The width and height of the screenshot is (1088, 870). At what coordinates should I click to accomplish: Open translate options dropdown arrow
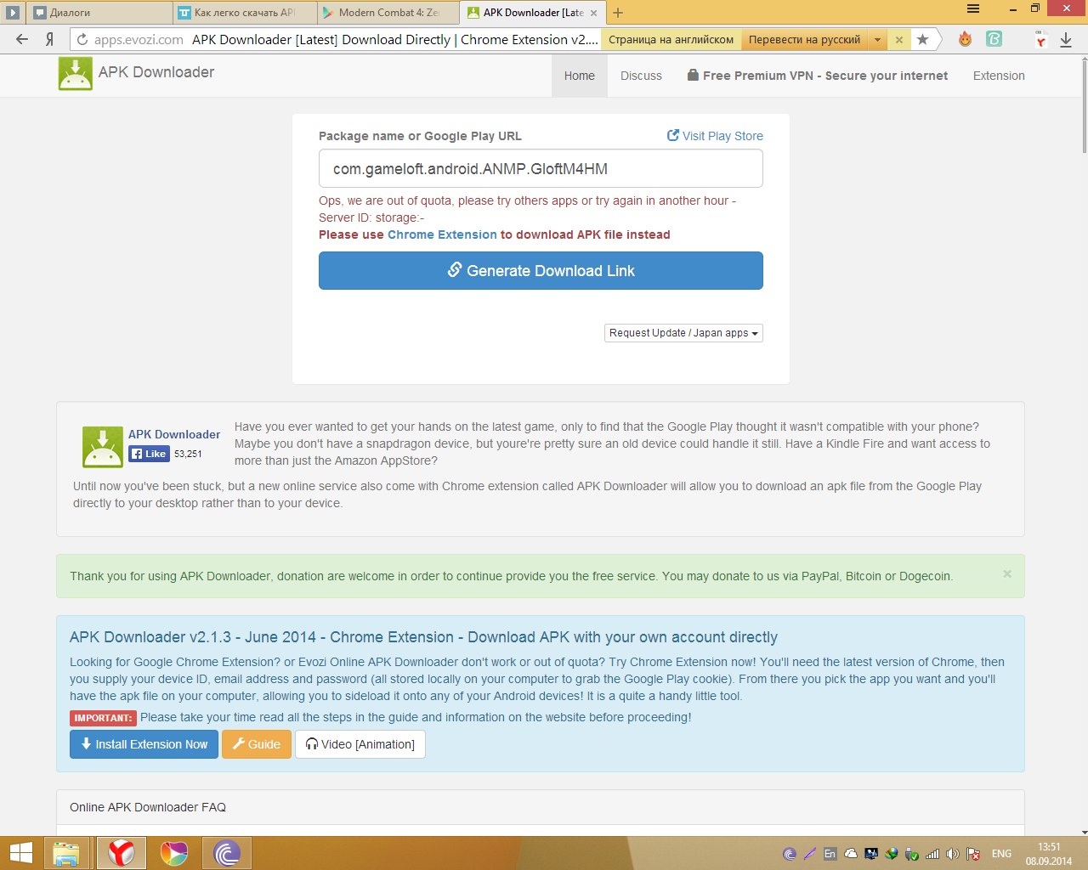pyautogui.click(x=878, y=39)
